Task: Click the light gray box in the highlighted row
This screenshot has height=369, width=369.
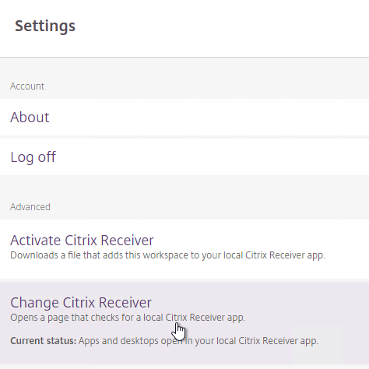Action: tap(318, 345)
